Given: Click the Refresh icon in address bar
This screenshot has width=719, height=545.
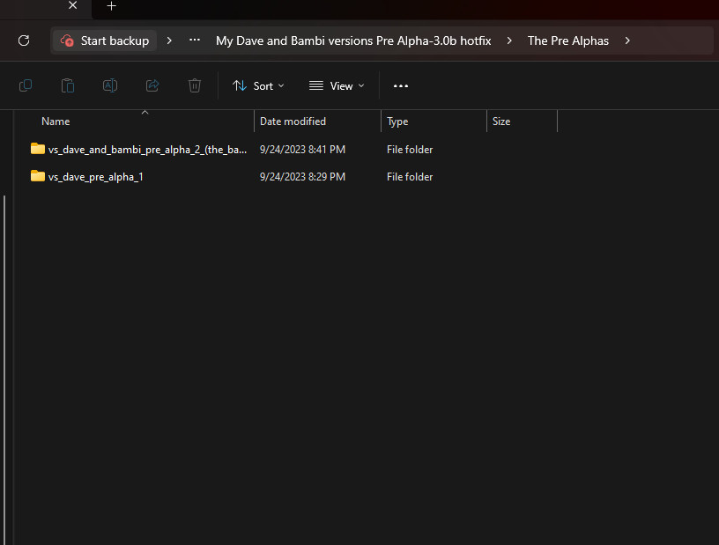Looking at the screenshot, I should tap(24, 41).
